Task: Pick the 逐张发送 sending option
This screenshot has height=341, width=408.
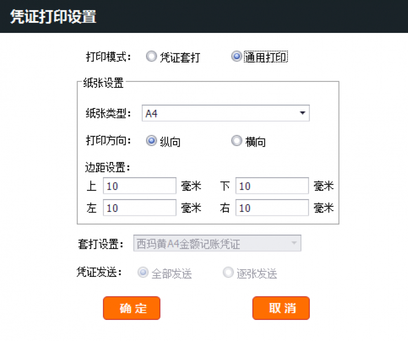Action: pyautogui.click(x=228, y=273)
